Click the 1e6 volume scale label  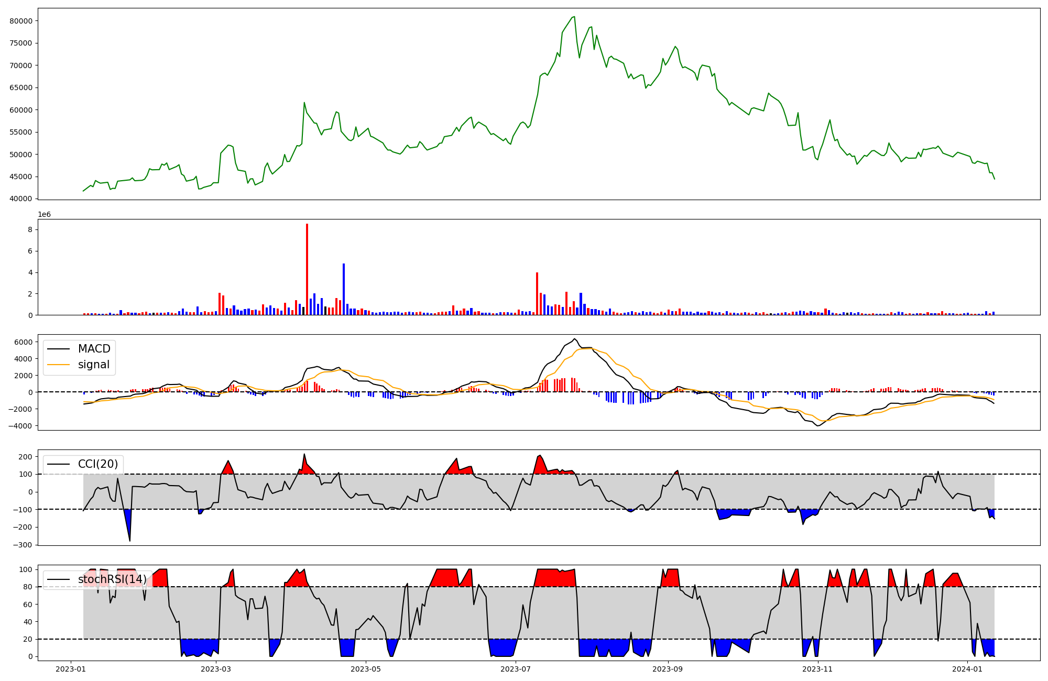tap(45, 215)
